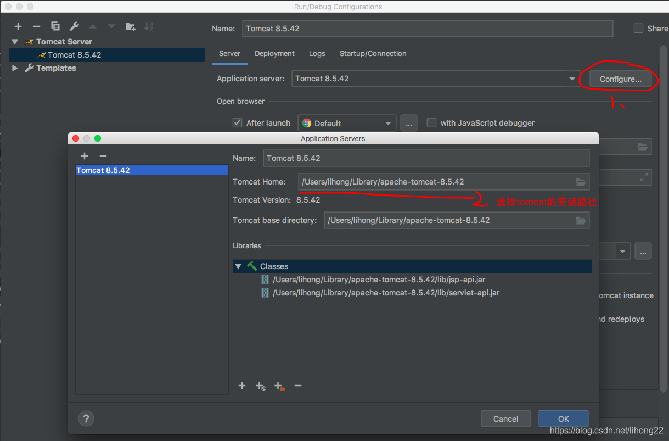
Task: Add a new run configuration
Action: tap(18, 26)
